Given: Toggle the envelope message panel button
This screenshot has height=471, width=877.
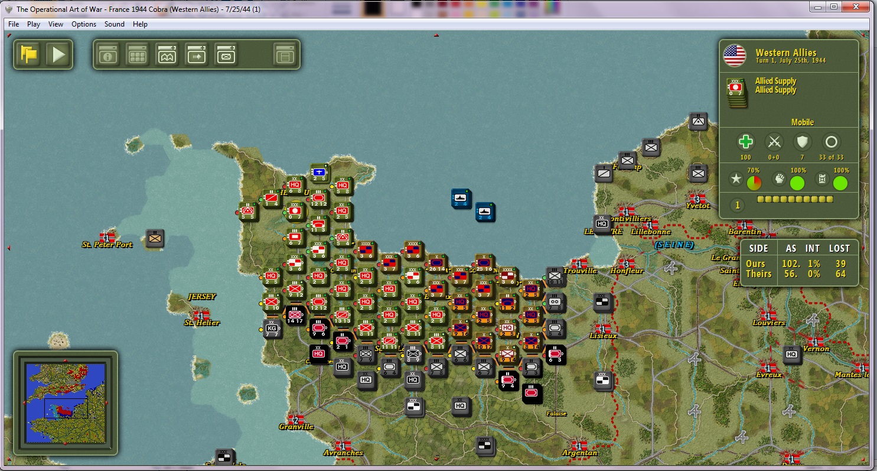Looking at the screenshot, I should point(226,54).
